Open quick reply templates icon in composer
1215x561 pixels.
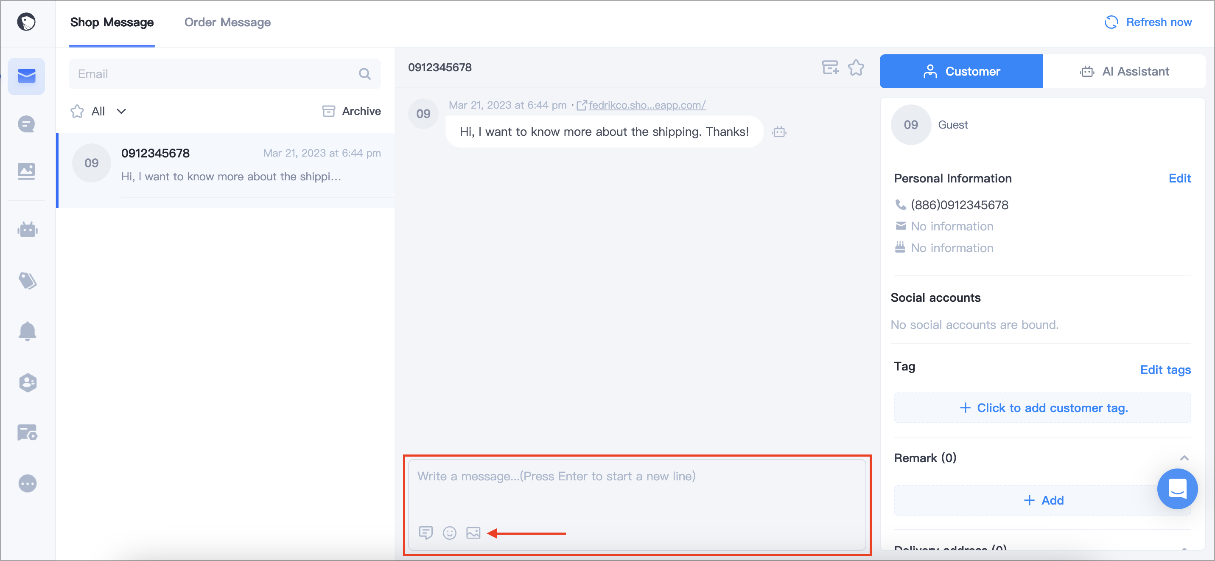(x=426, y=533)
